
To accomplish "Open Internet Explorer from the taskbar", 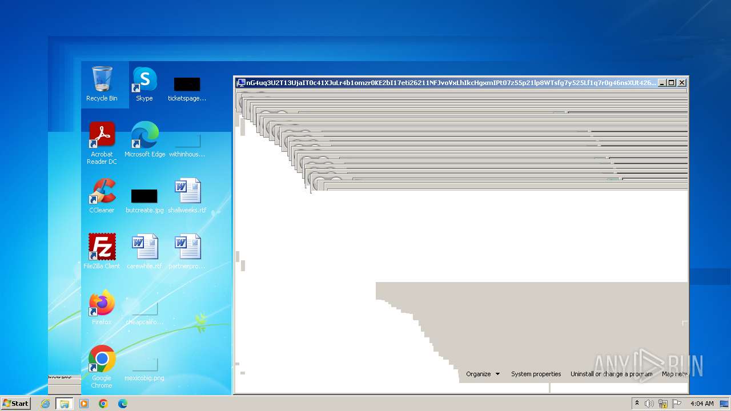I will (45, 404).
